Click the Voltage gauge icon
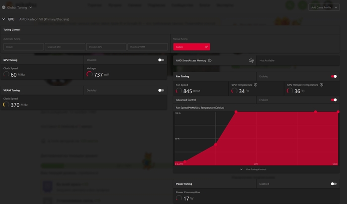This screenshot has width=347, height=204. (x=89, y=74)
